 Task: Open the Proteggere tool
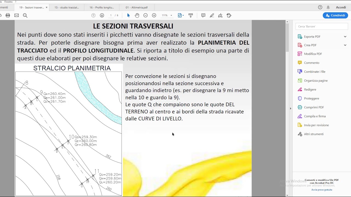point(311,99)
